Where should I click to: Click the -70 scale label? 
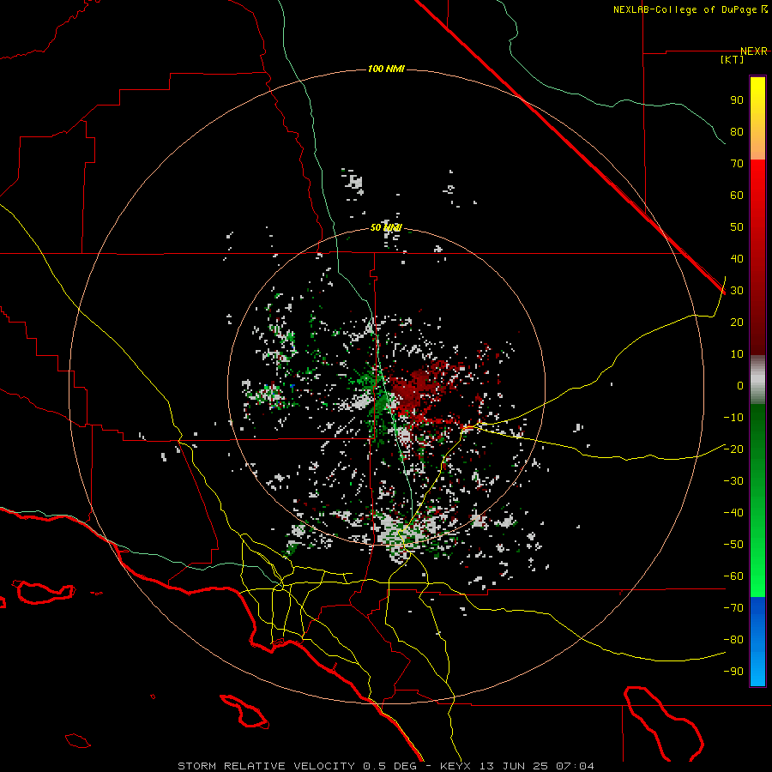pos(733,608)
